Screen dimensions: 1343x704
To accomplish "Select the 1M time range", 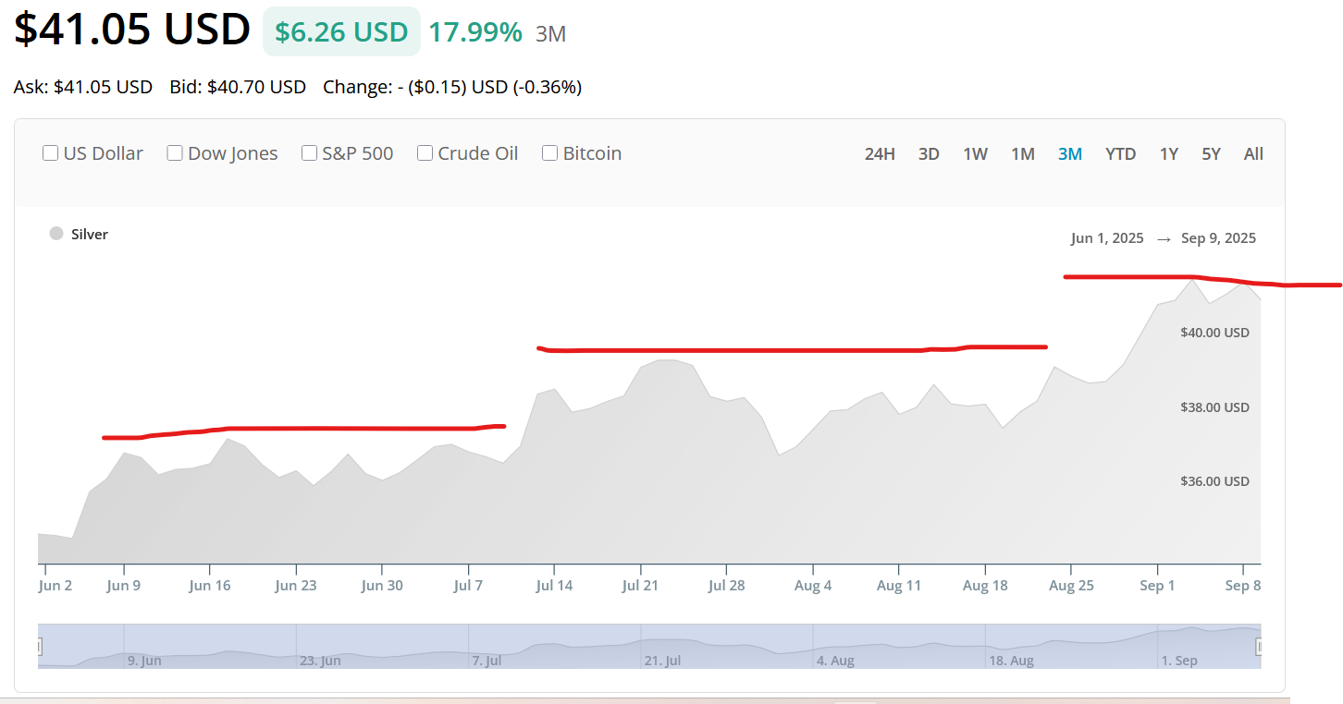I will pyautogui.click(x=1023, y=154).
